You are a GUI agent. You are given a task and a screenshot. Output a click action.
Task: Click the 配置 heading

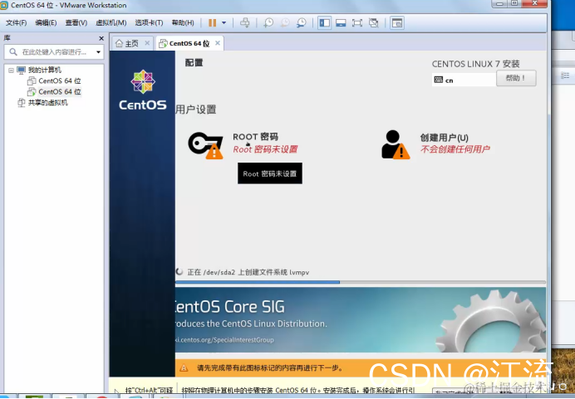pos(194,63)
